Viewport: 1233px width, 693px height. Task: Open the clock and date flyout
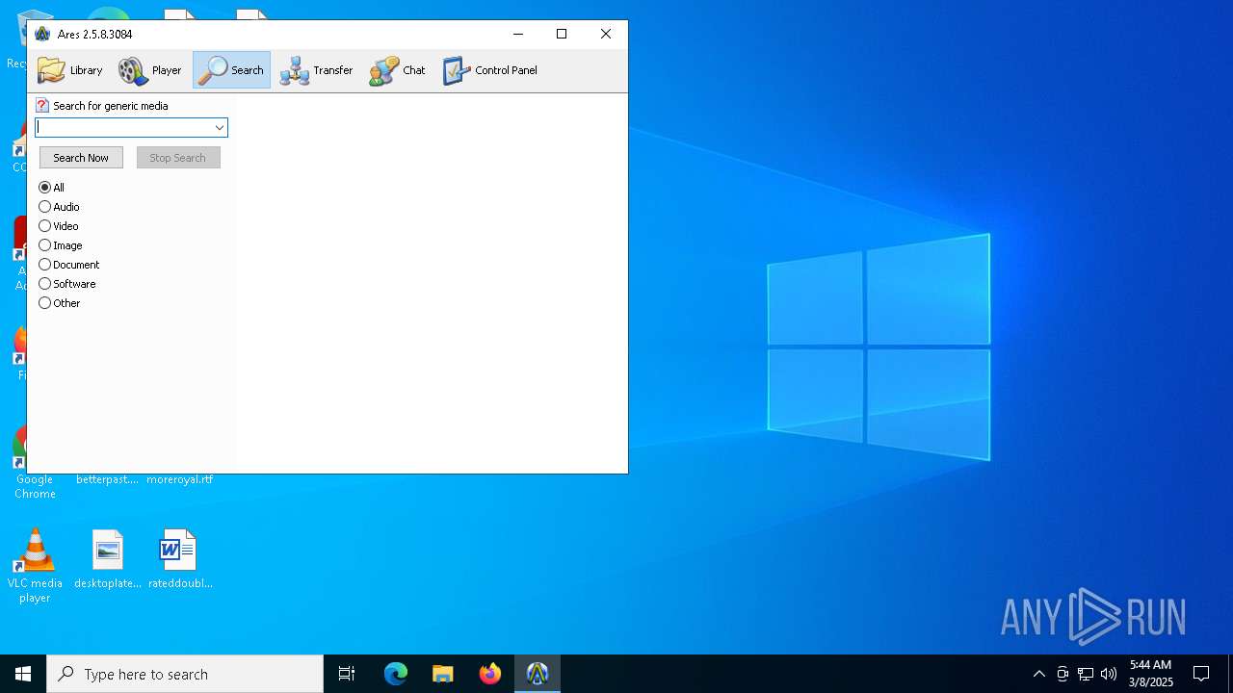coord(1151,674)
